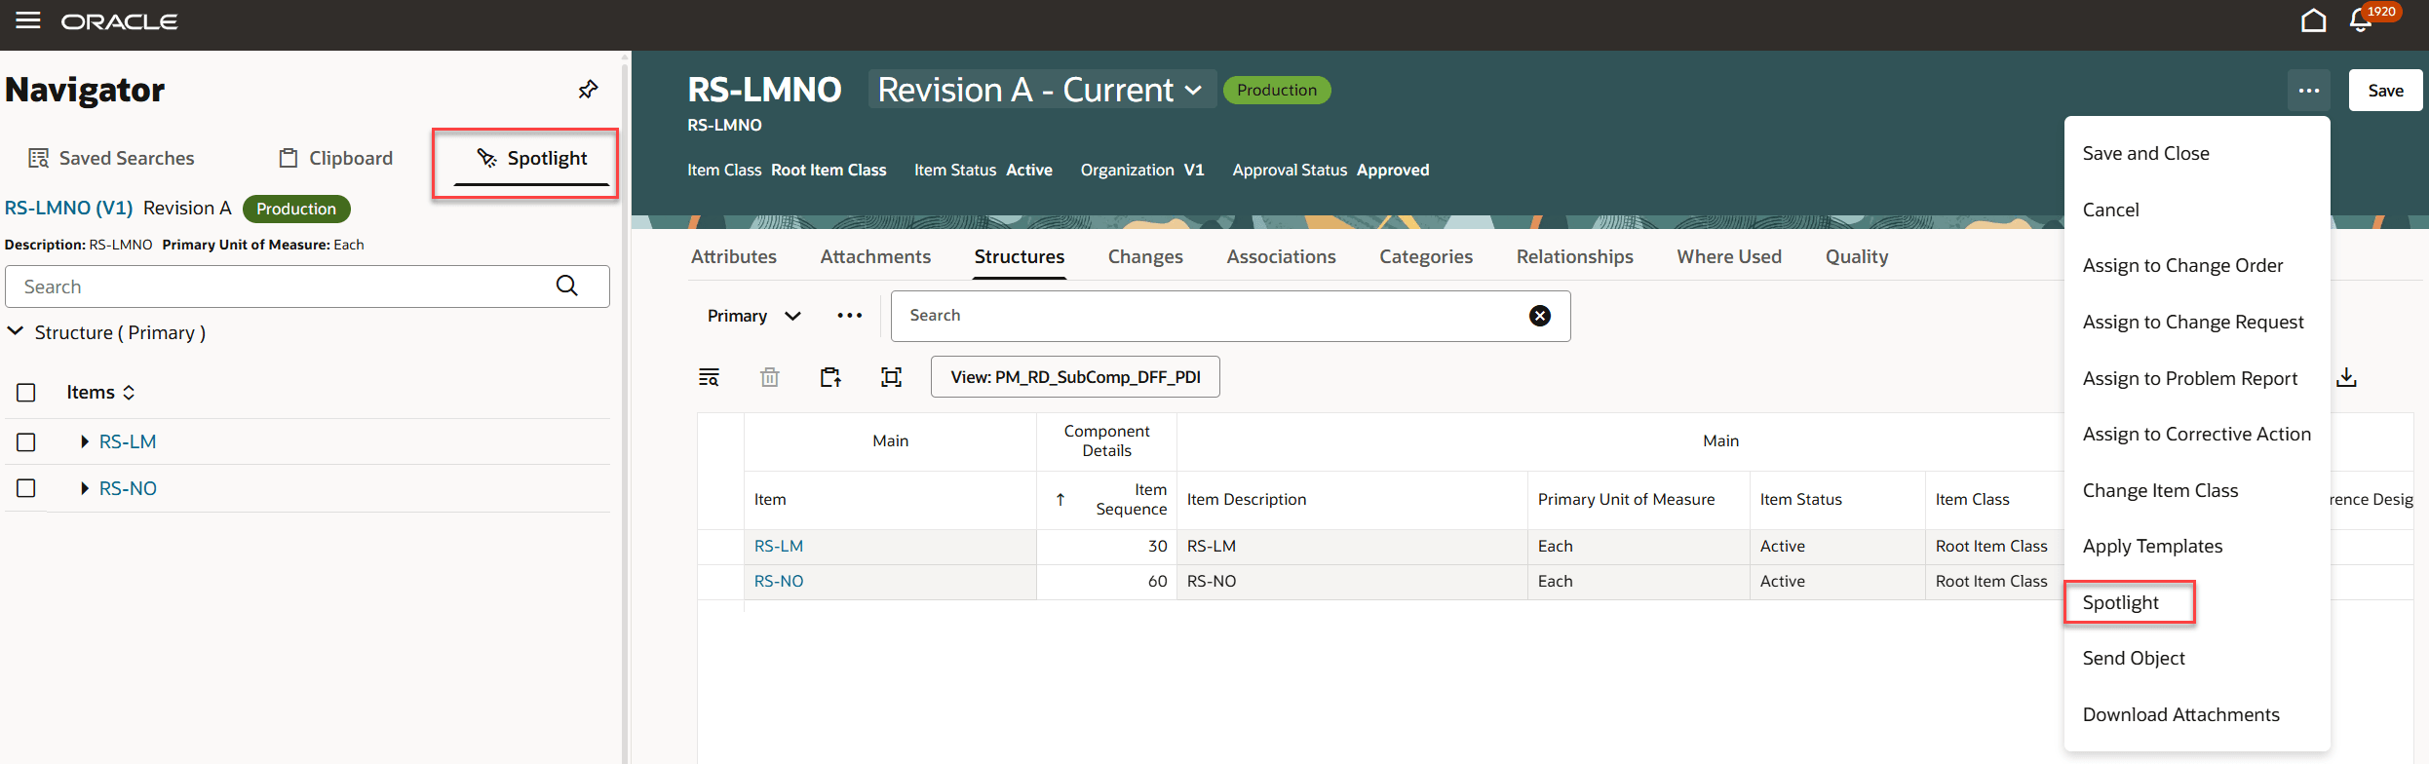Screen dimensions: 2429x764
Task: Check the RS-NO row checkbox
Action: [26, 488]
